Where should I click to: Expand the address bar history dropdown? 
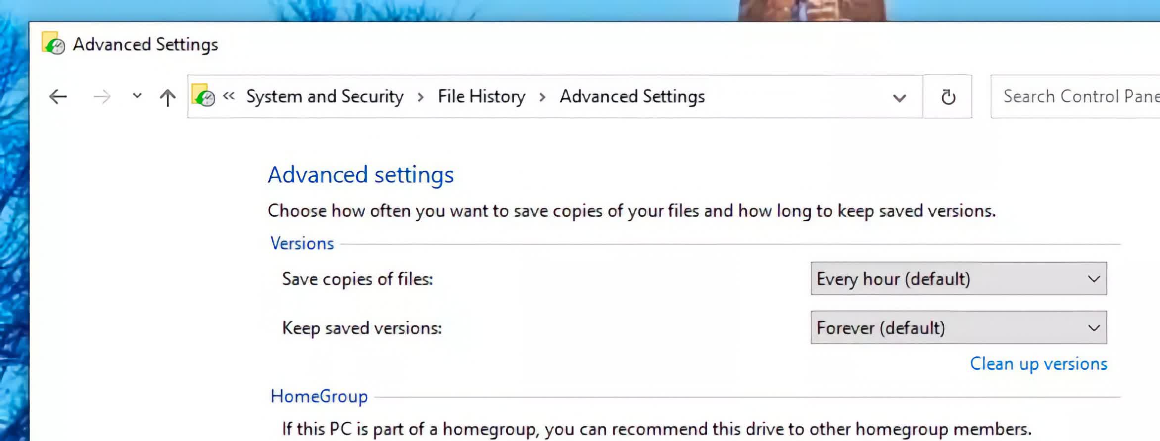[899, 98]
